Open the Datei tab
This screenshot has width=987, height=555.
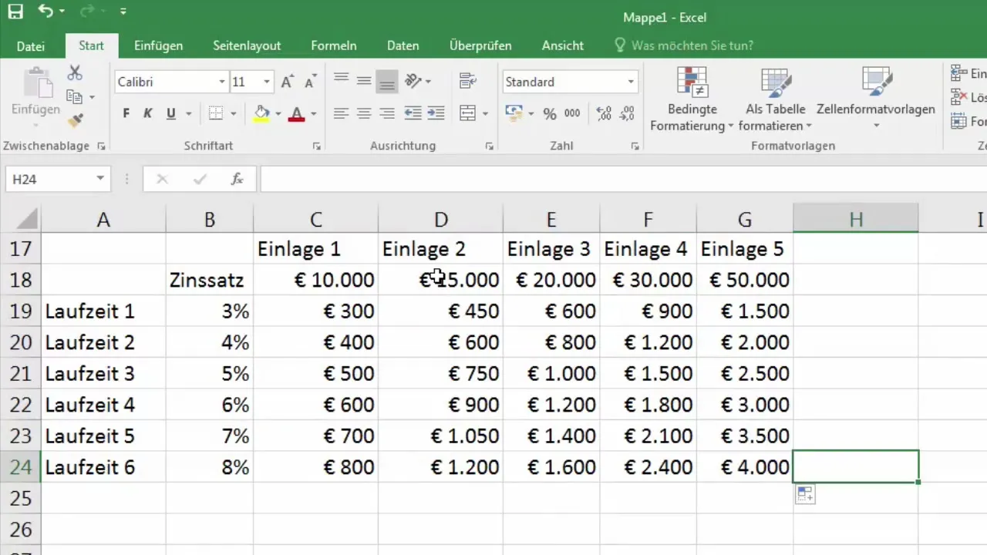click(x=31, y=45)
